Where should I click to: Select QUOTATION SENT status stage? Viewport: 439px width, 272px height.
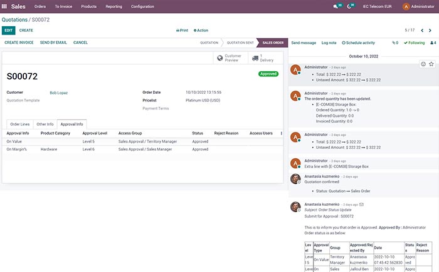pos(240,43)
